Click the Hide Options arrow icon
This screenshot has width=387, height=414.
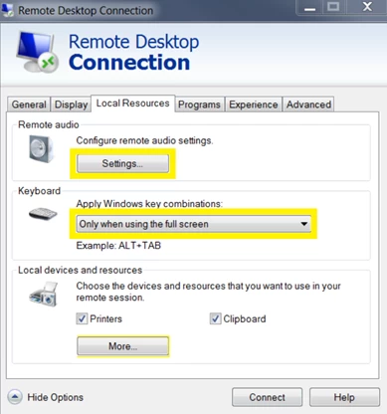[x=15, y=396]
